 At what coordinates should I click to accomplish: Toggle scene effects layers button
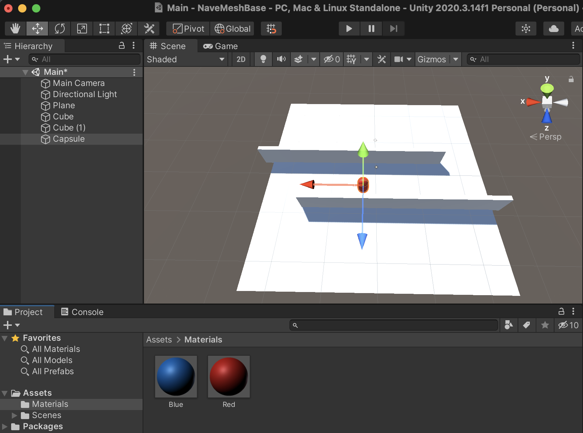coord(298,60)
